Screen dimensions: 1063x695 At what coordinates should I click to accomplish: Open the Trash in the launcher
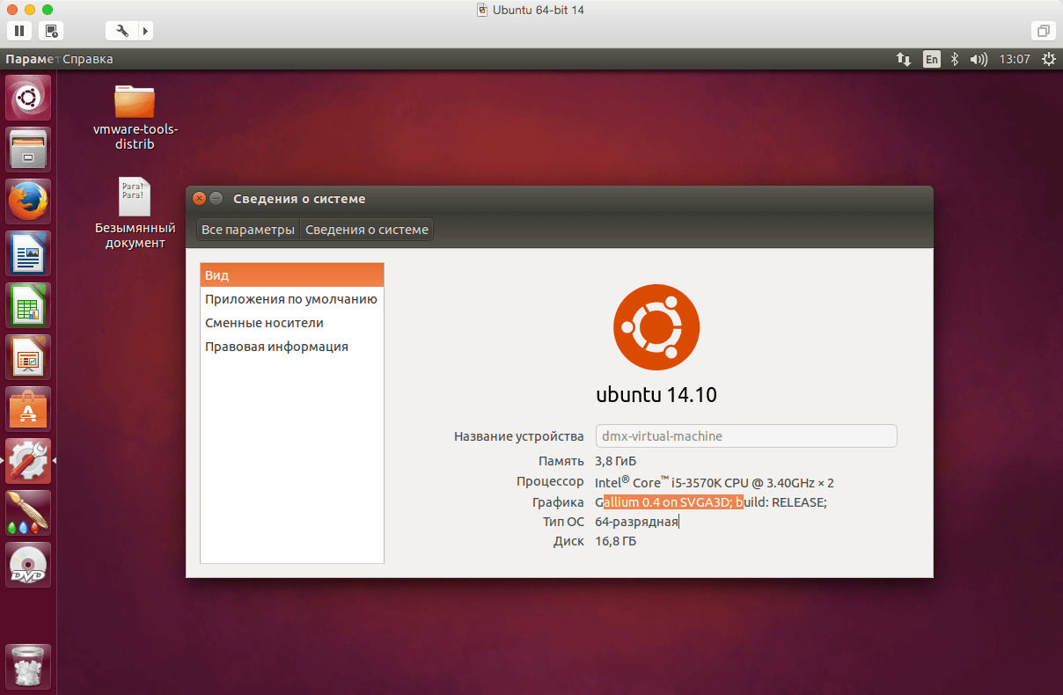click(29, 666)
